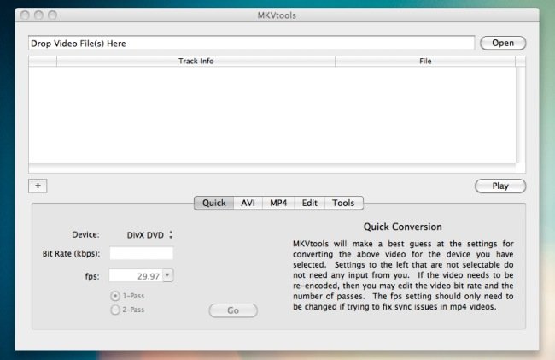The image size is (555, 360).
Task: Click the fps field showing 29.97
Action: [136, 275]
